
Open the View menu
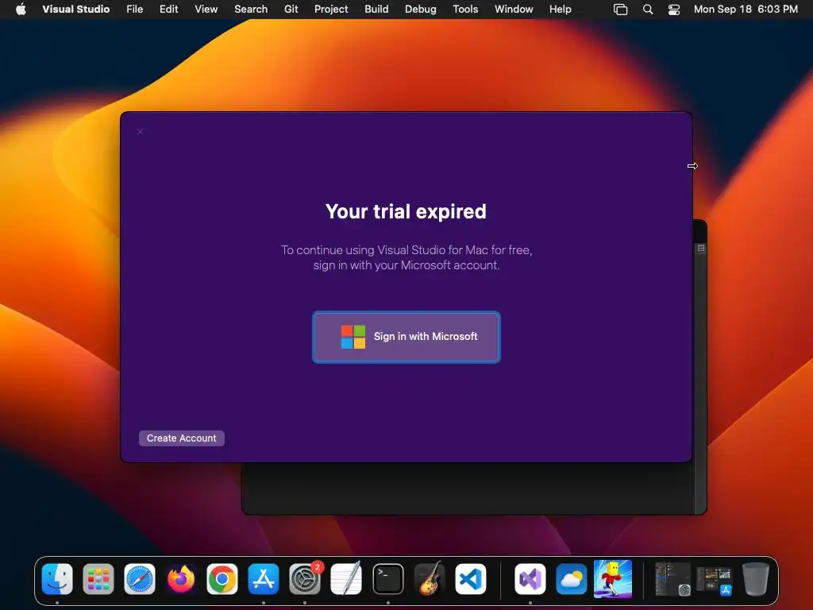206,9
